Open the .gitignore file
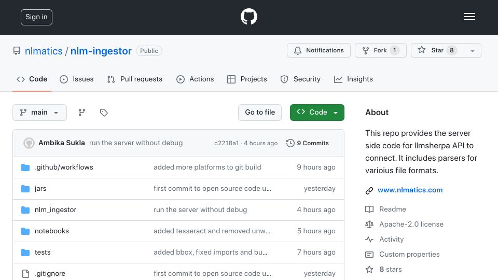 [50, 273]
